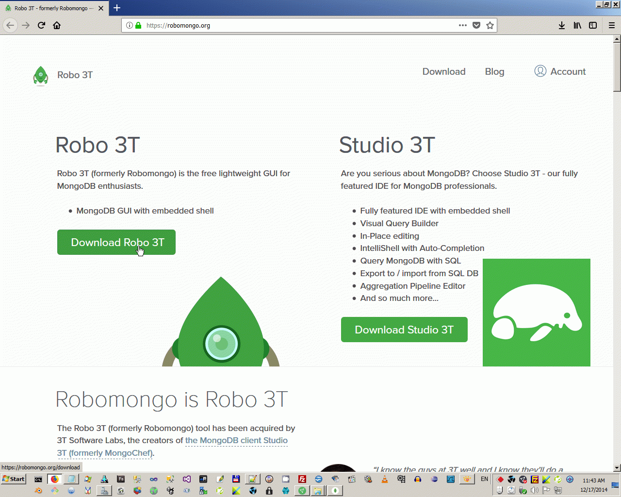Click the Studio 3T heading text

tap(387, 145)
